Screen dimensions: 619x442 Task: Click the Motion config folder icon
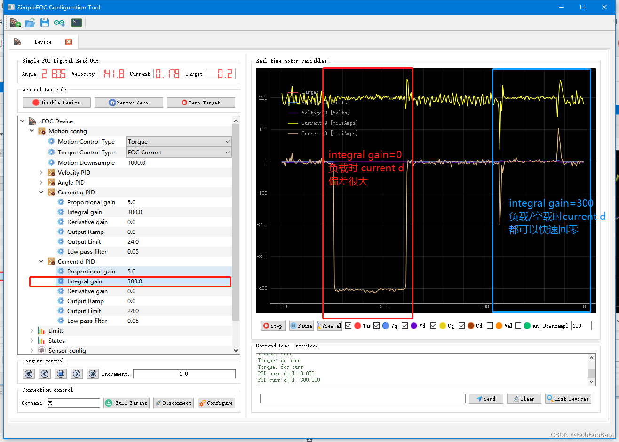(x=42, y=131)
